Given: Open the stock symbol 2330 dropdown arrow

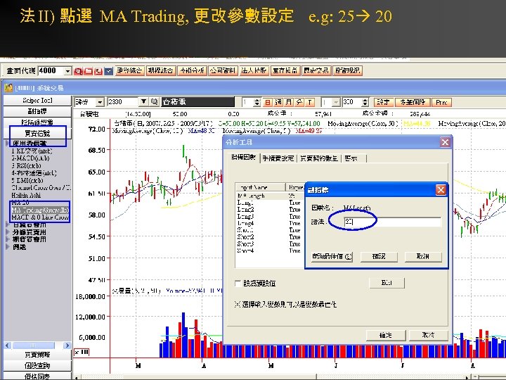Looking at the screenshot, I should (143, 102).
